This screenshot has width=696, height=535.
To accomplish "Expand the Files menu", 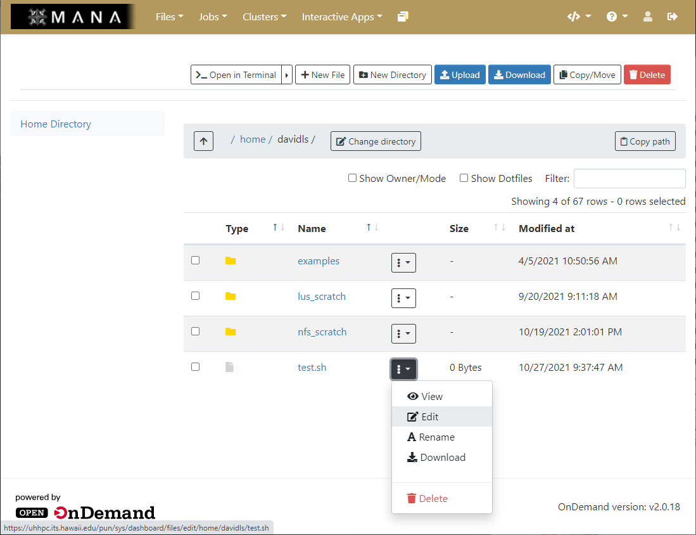I will [169, 17].
